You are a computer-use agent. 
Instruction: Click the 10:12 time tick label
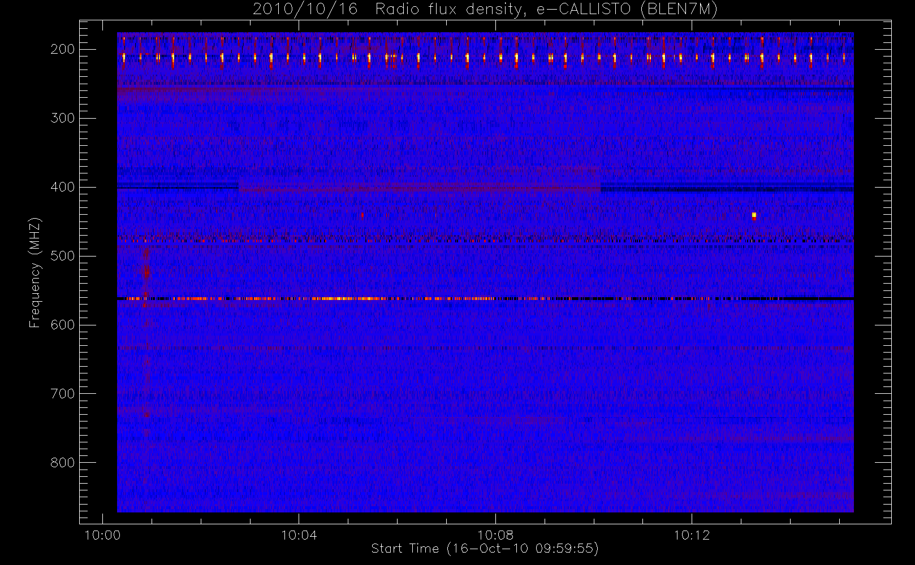(692, 535)
